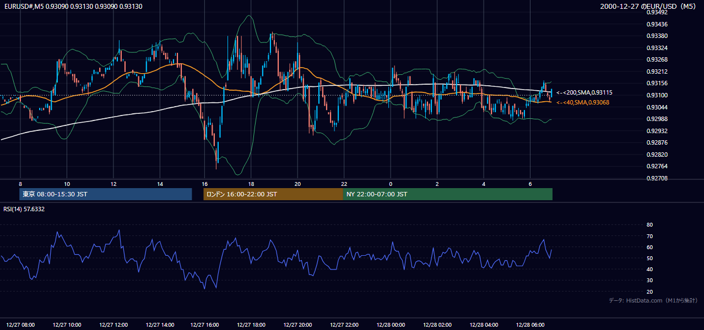
Task: Click the 0.93100 price axis label
Action: pos(657,96)
